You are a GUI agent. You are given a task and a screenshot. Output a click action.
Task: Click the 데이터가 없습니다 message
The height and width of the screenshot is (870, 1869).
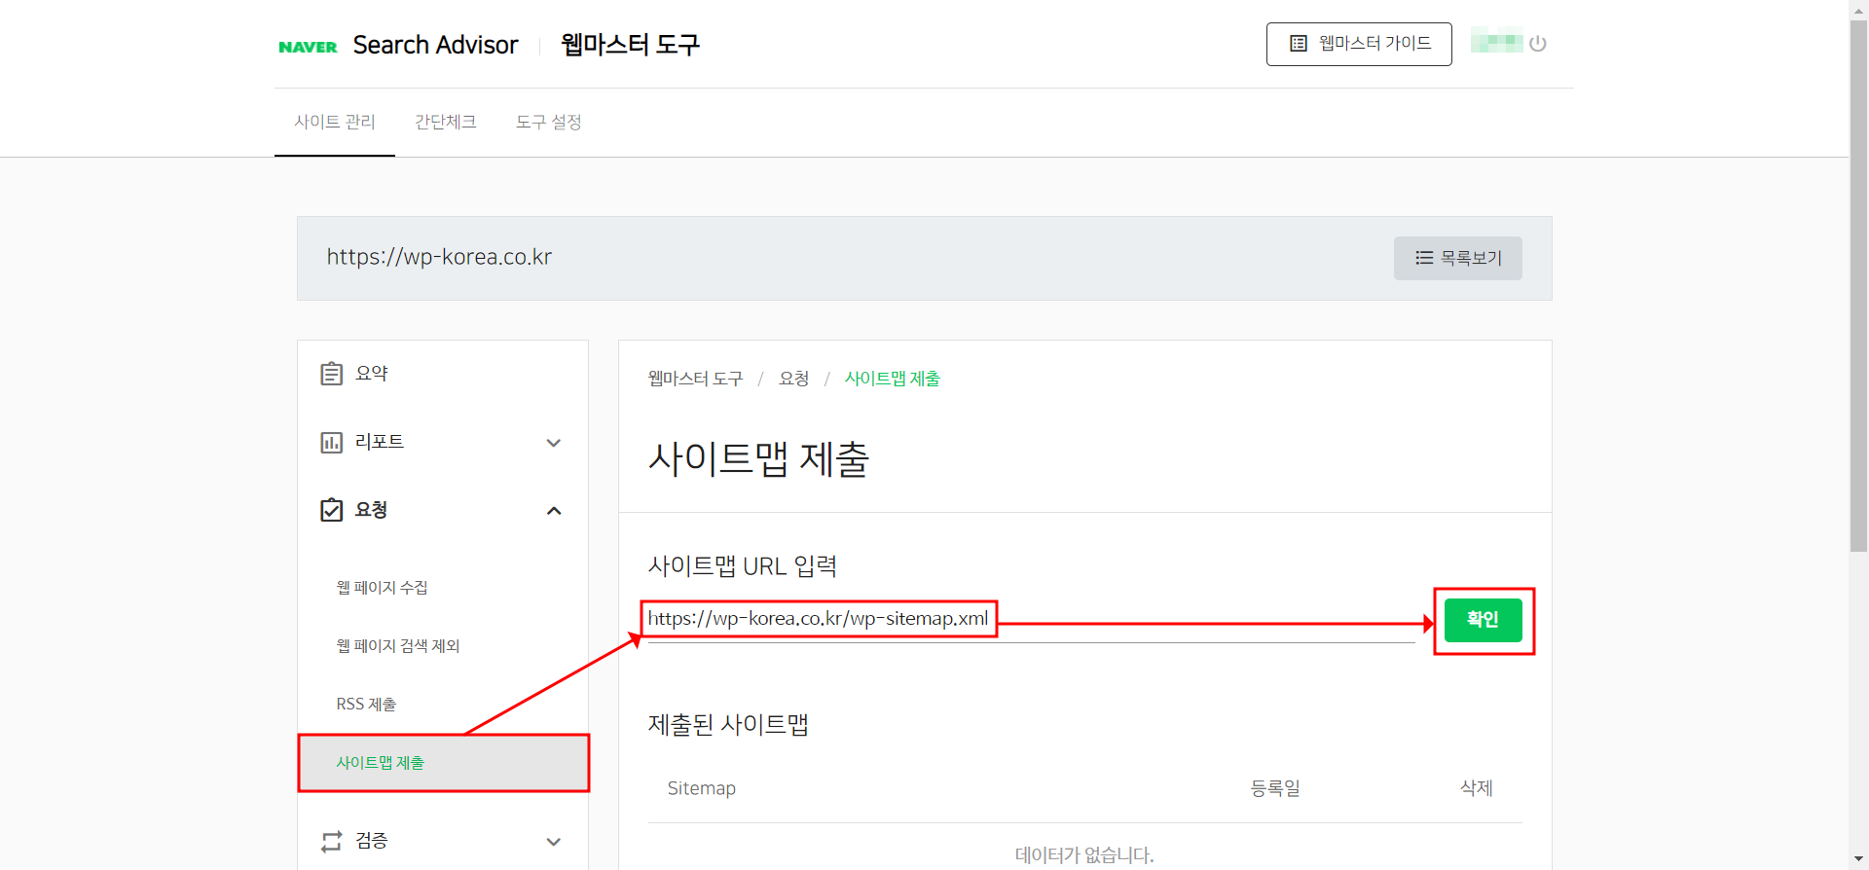pos(1084,855)
